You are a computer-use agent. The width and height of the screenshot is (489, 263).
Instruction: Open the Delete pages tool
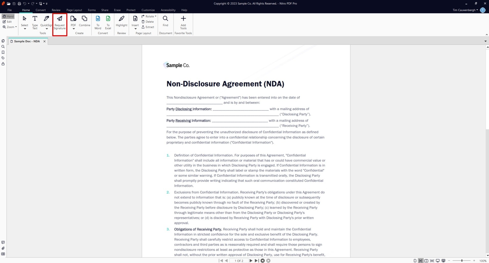(148, 22)
